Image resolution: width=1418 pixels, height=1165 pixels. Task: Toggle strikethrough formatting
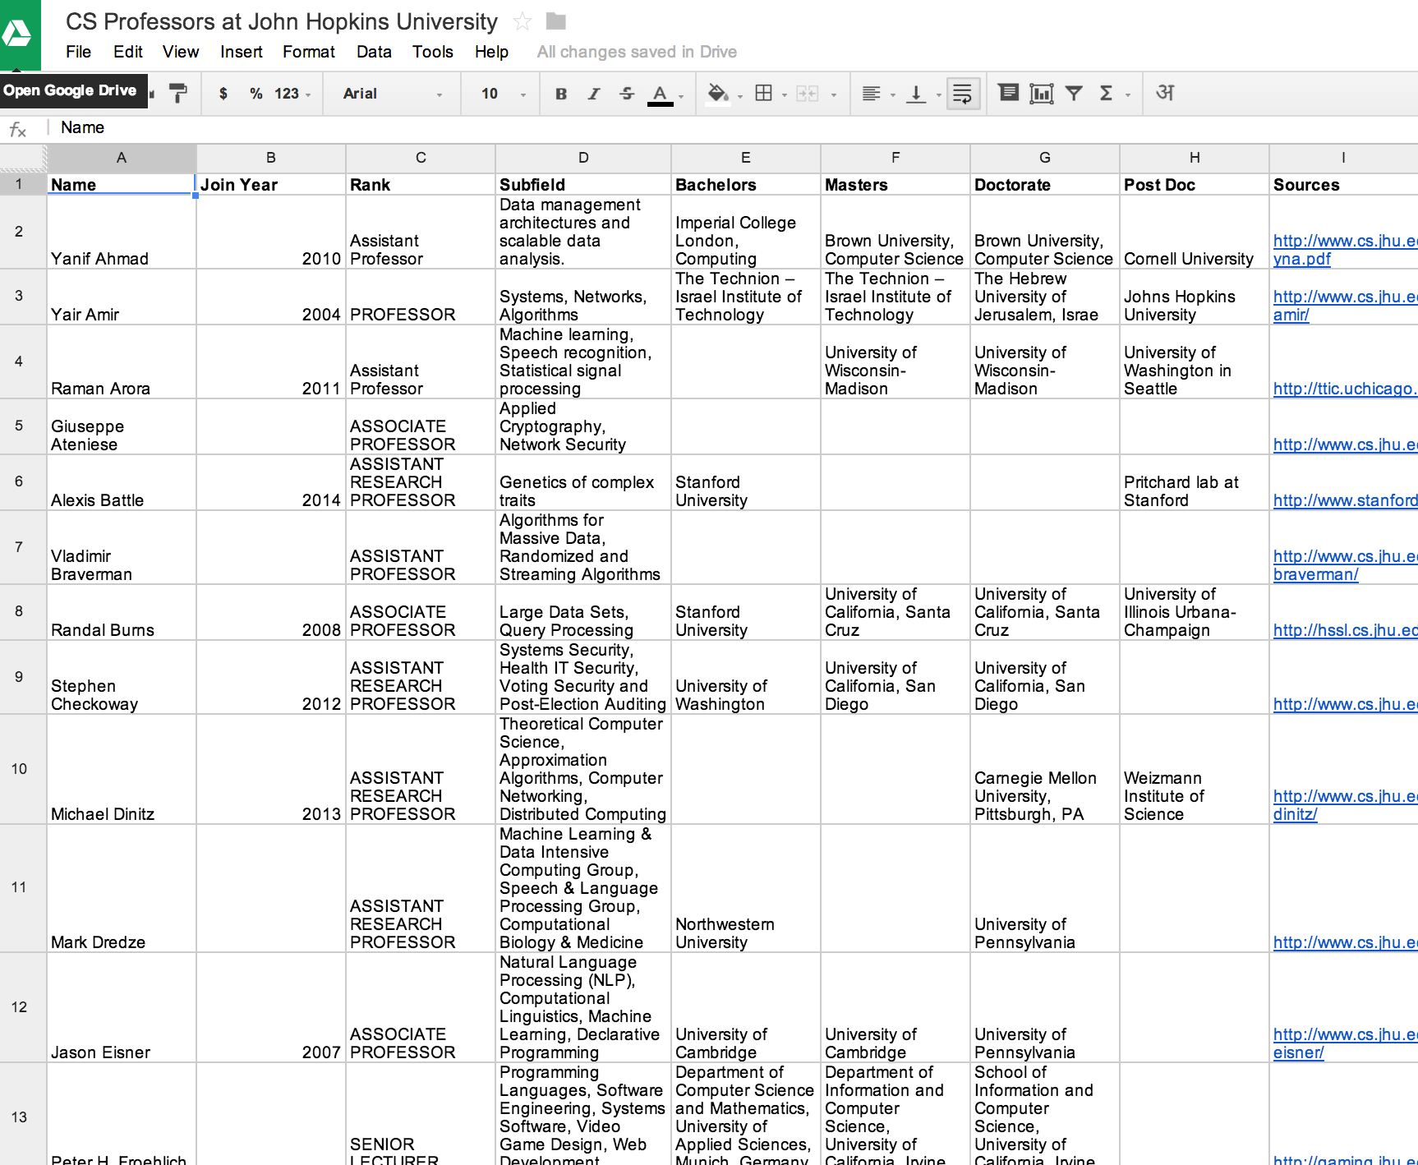[627, 94]
